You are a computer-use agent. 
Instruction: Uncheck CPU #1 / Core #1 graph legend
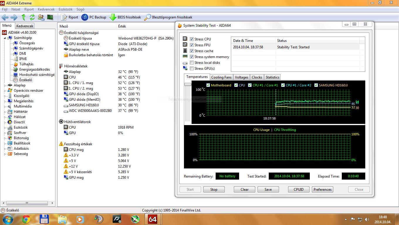point(250,85)
